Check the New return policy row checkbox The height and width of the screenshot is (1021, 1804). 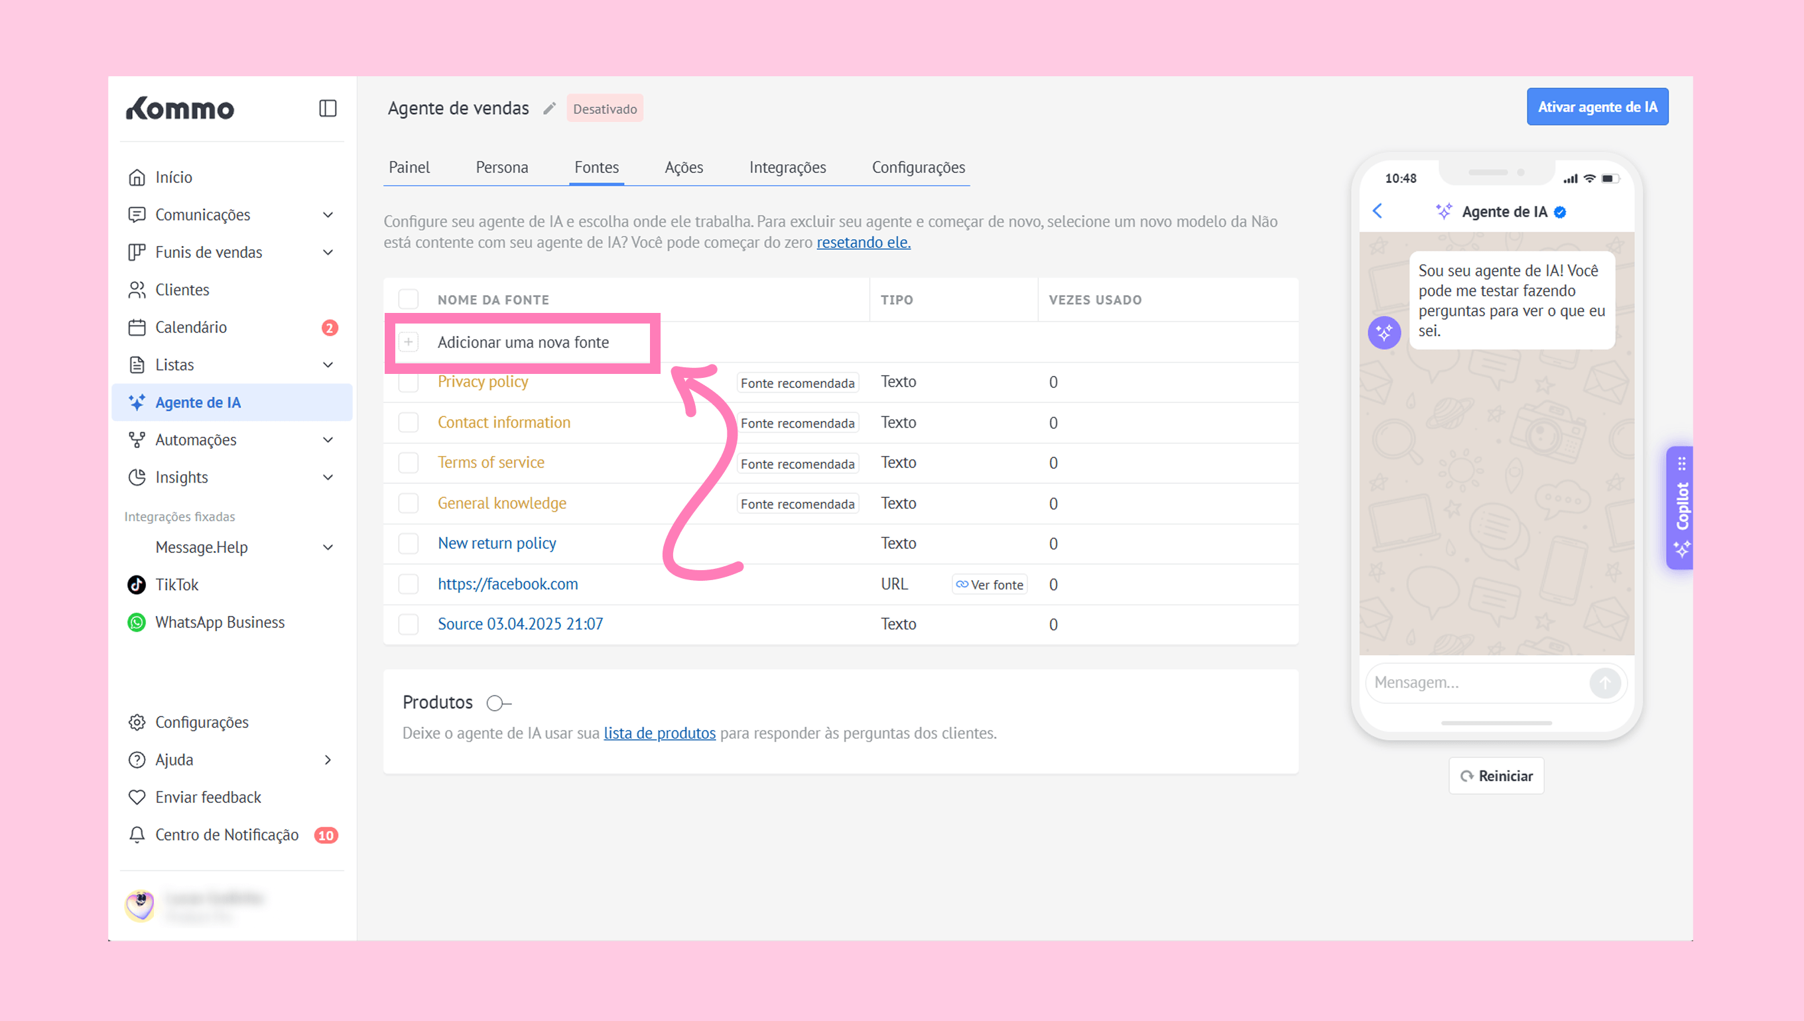point(409,544)
